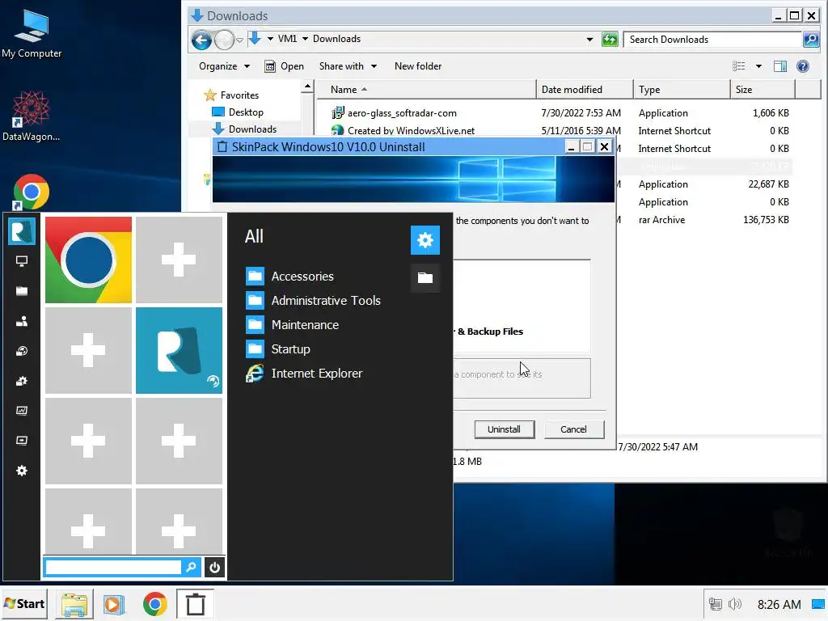Click the blue help icon in the Downloads toolbar

tap(803, 66)
